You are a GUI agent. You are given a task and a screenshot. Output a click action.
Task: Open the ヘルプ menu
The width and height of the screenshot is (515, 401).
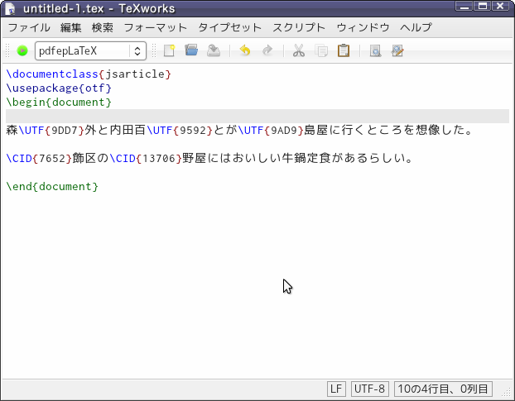coord(416,27)
